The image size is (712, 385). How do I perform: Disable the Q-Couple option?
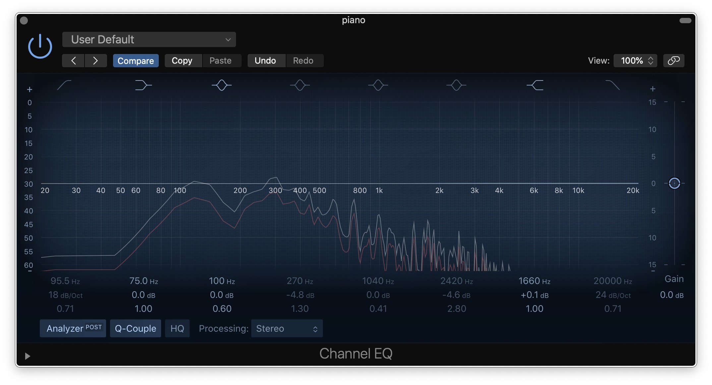[135, 328]
